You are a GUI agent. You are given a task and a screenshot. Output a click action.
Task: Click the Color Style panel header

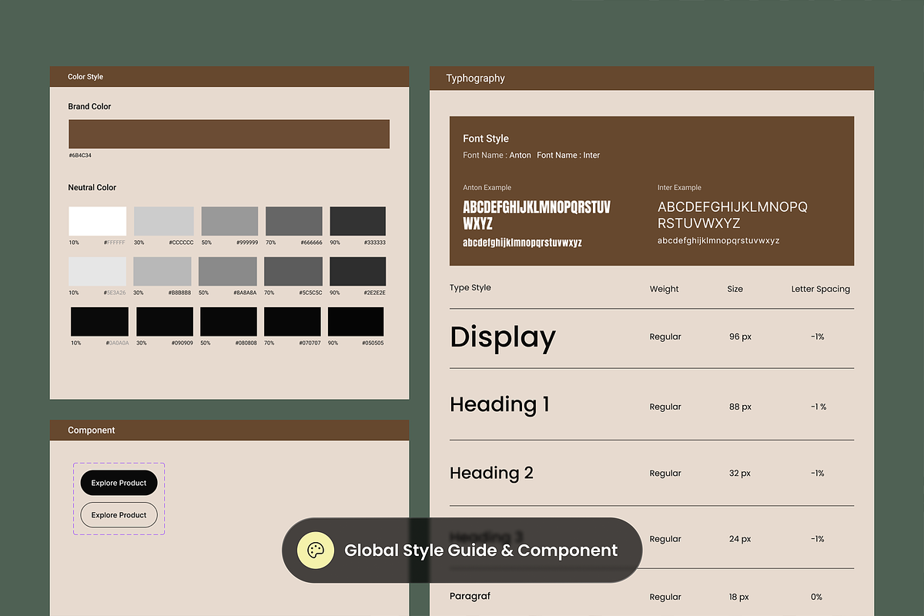(x=229, y=76)
